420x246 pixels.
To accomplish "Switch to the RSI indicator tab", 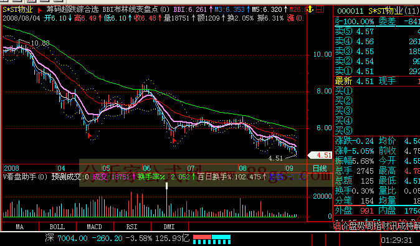I will (131, 227).
